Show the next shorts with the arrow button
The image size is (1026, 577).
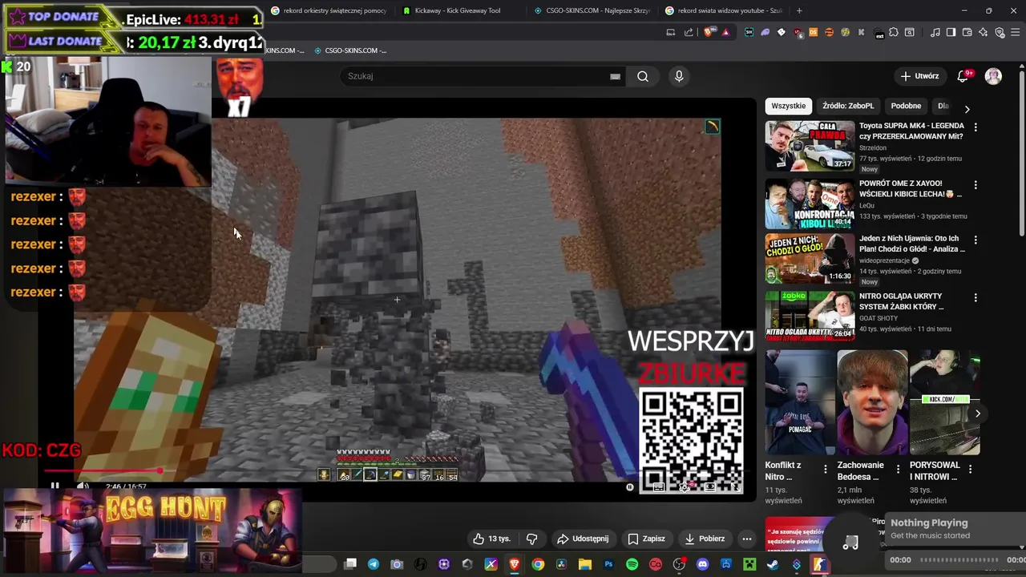point(977,414)
